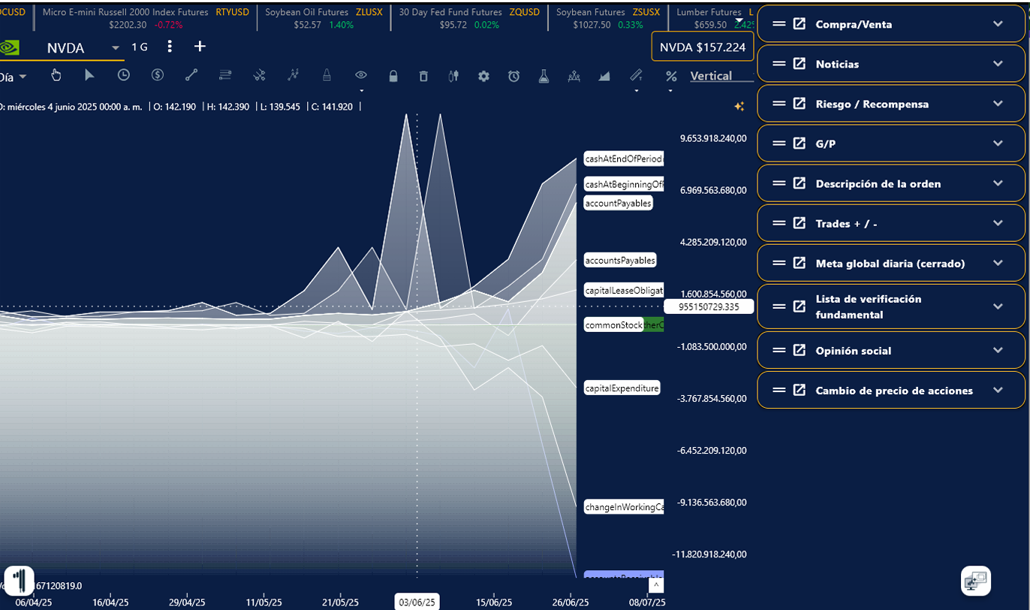Expand the Compra/Venta panel chevron
Image resolution: width=1030 pixels, height=610 pixels.
pos(998,24)
